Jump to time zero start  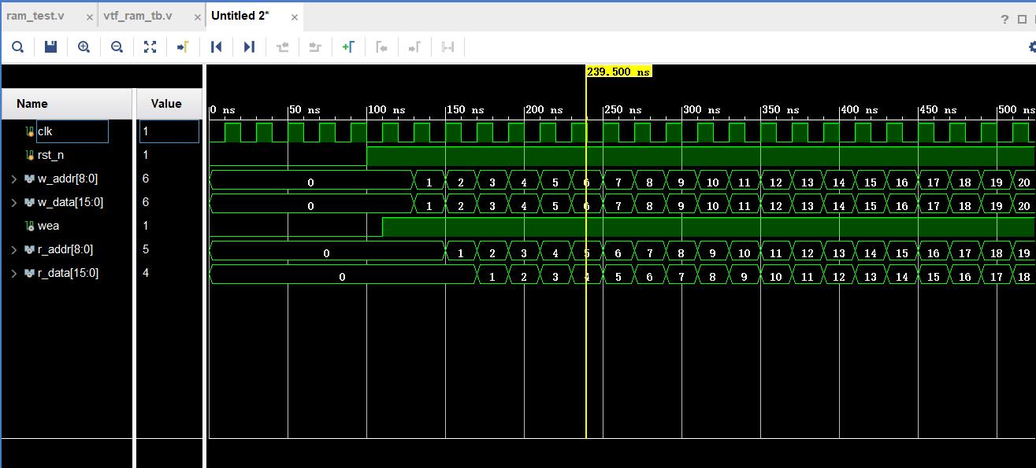pyautogui.click(x=216, y=47)
